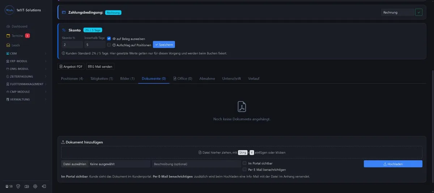Expand the VERWALTUNG sidebar section
The image size is (434, 193).
(26, 99)
